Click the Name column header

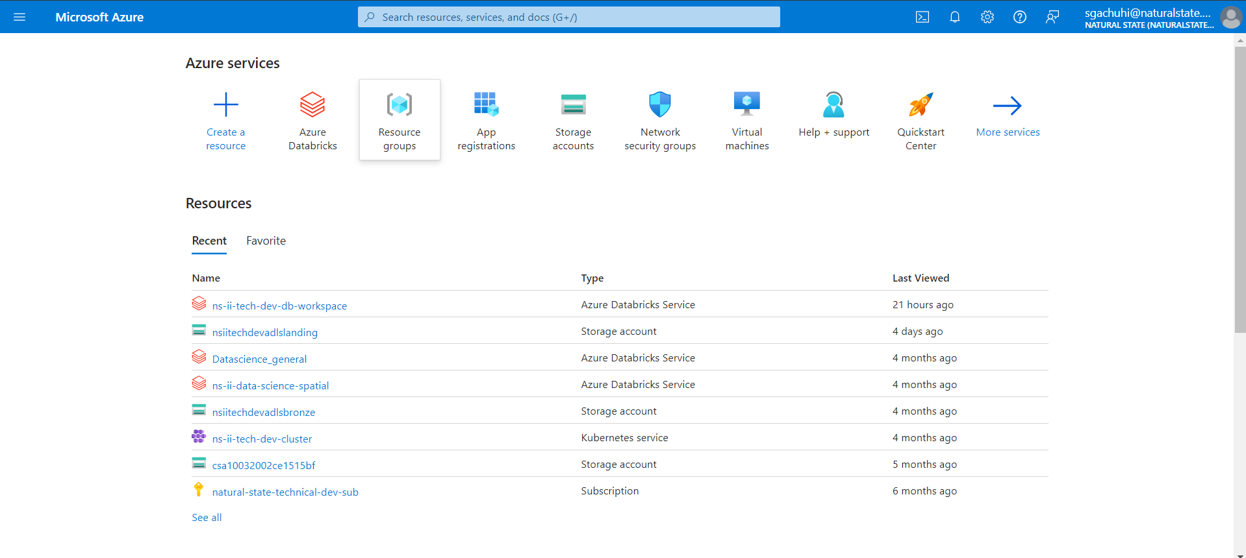coord(206,278)
